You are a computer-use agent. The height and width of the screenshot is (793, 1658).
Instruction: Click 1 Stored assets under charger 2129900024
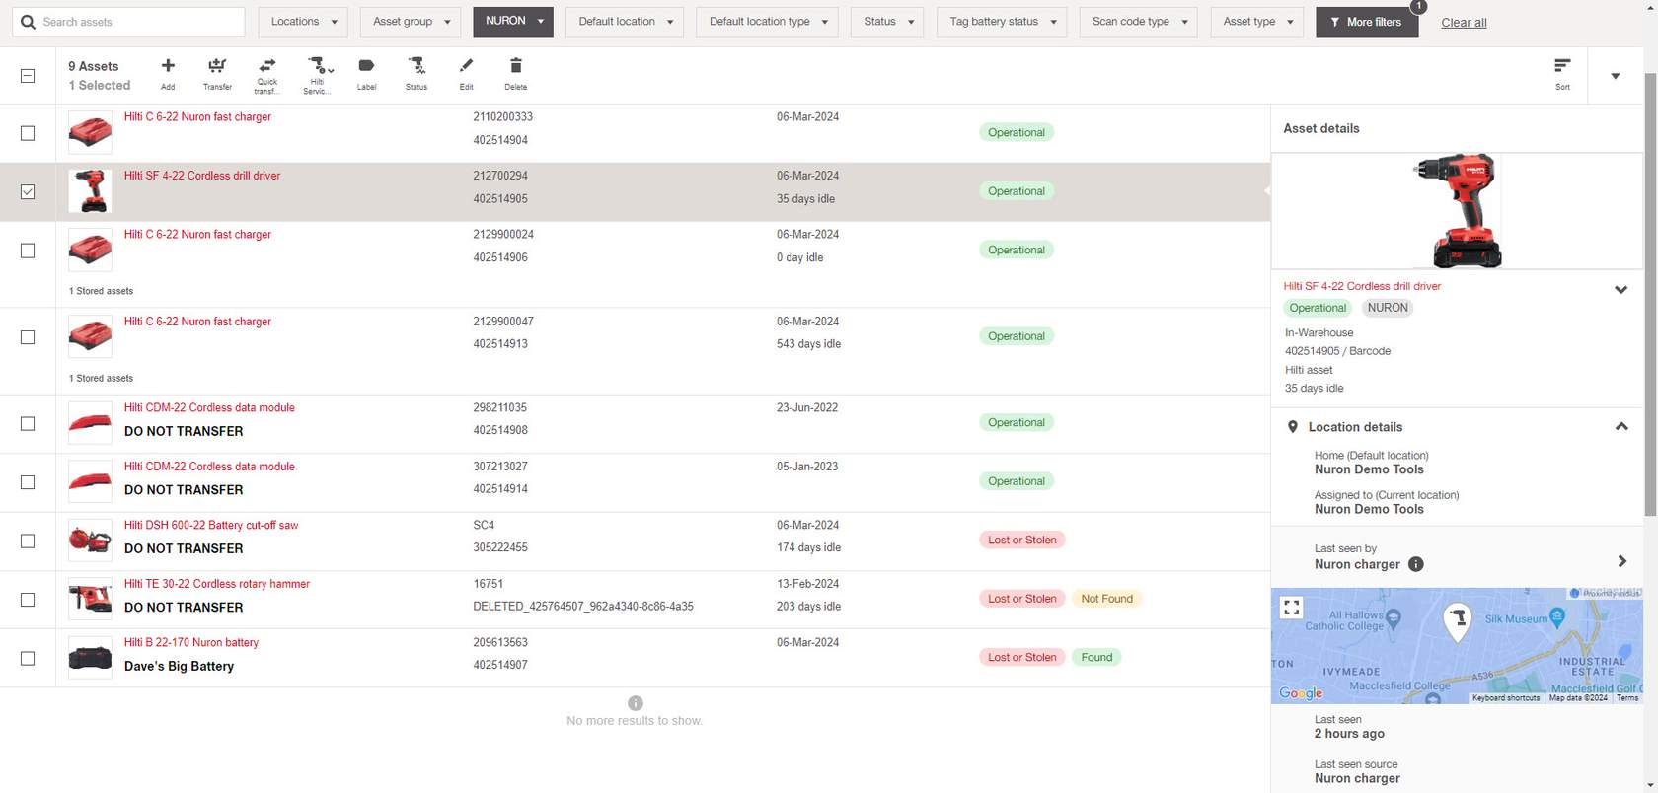[101, 291]
